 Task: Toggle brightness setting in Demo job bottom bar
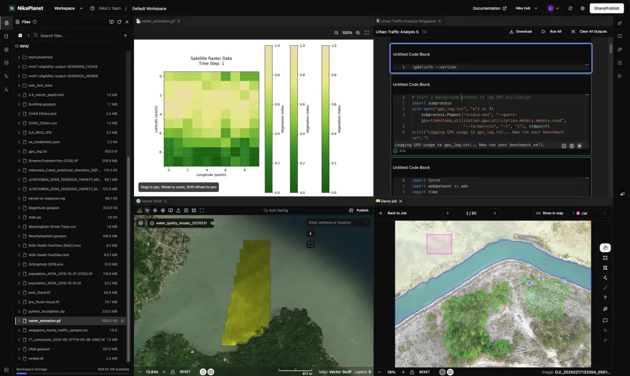(x=442, y=372)
